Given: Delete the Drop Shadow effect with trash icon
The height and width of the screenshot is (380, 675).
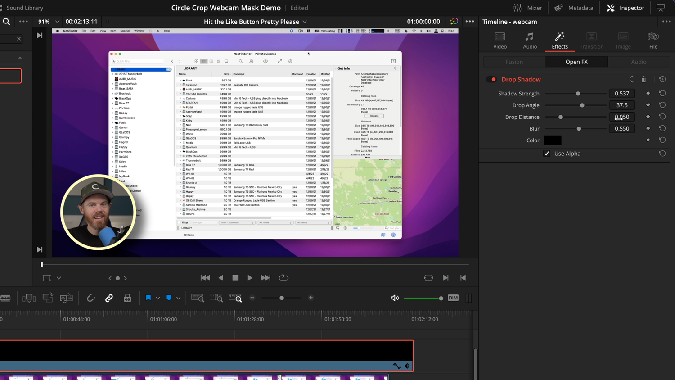Looking at the screenshot, I should point(643,79).
